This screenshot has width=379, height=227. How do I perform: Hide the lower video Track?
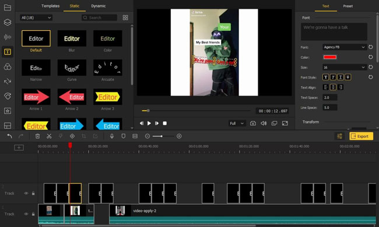click(x=26, y=214)
